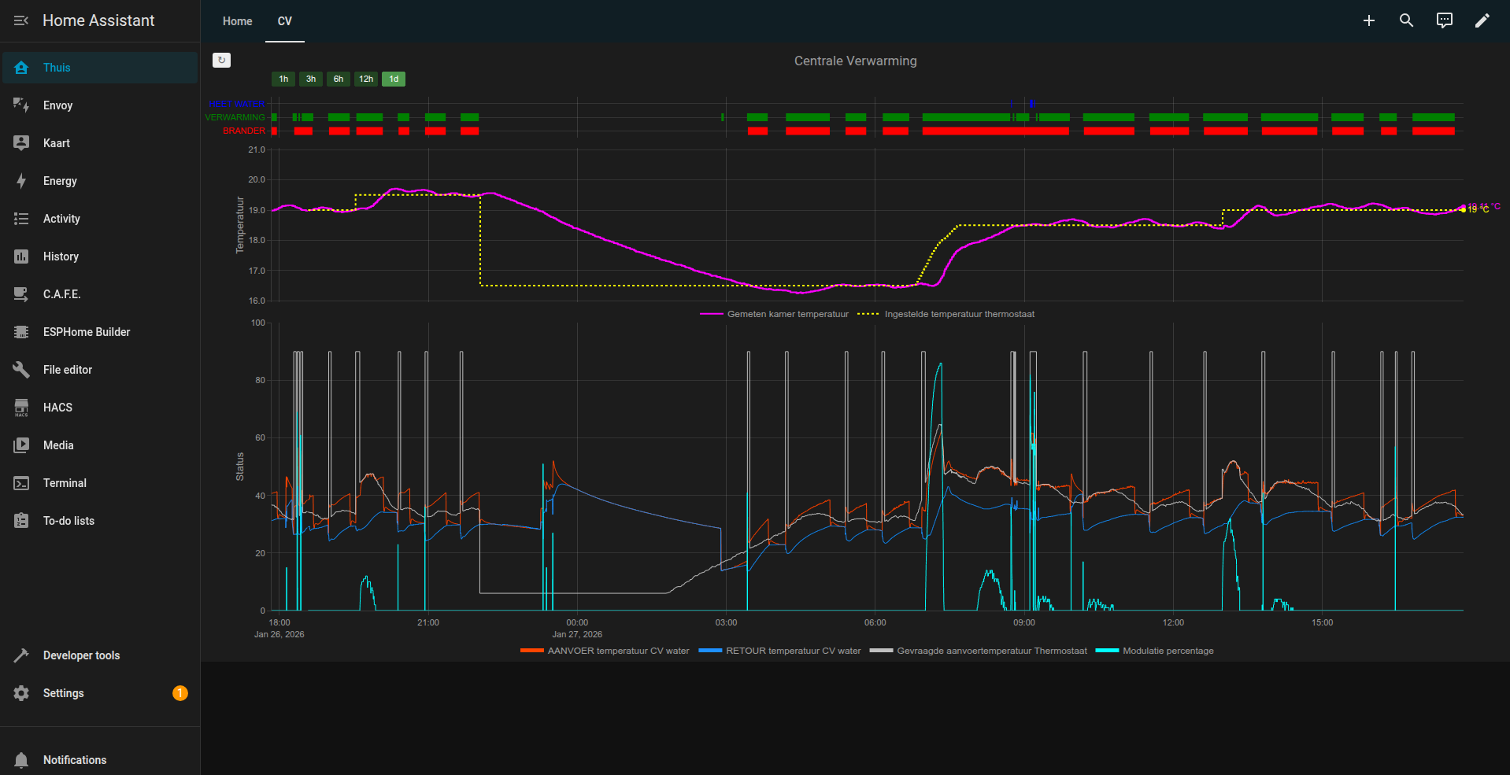1510x775 pixels.
Task: Toggle AANVOER temperatuur CV water legend
Action: (x=618, y=651)
